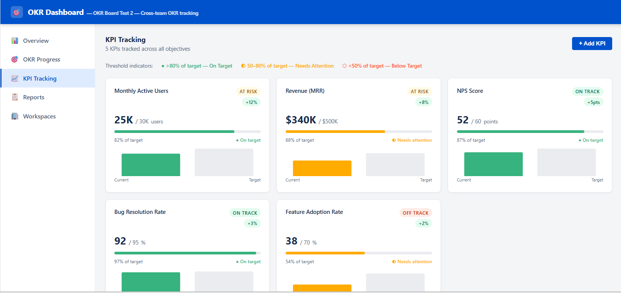The height and width of the screenshot is (293, 621).
Task: Click the green Current bar in NPS Score chart
Action: click(x=493, y=164)
